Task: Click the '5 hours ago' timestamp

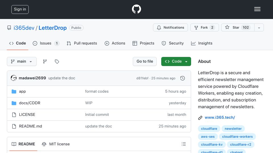Action: pos(176,92)
